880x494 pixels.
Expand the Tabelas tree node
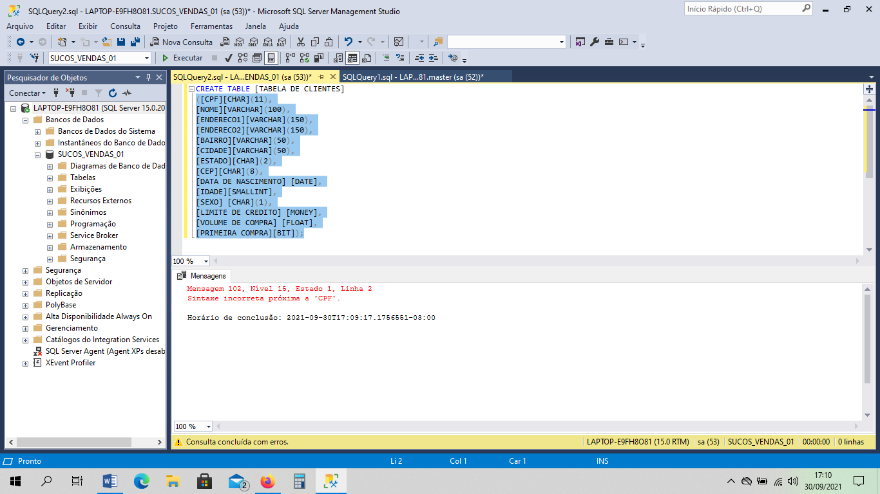[50, 178]
